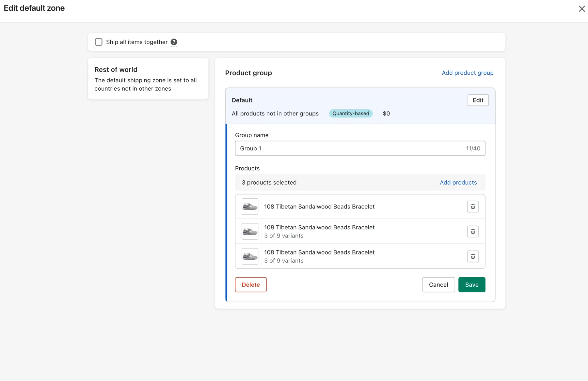This screenshot has width=588, height=381.
Task: Delete this product group
Action: coord(251,285)
